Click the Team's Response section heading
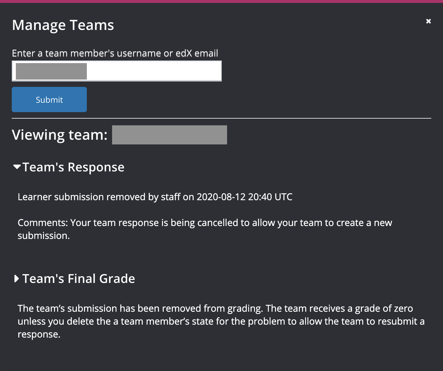Screen dimensions: 443x371 coord(73,167)
